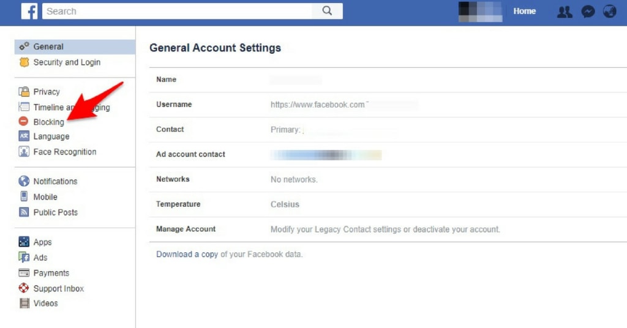The image size is (627, 328).
Task: Open the friend requests icon
Action: tap(564, 12)
